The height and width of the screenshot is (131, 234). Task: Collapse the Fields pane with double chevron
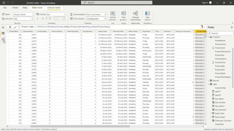[231, 27]
